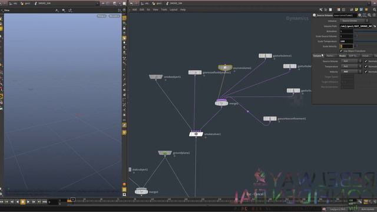Open the Help menu in network editor
The width and height of the screenshot is (377, 212).
[x=183, y=9]
